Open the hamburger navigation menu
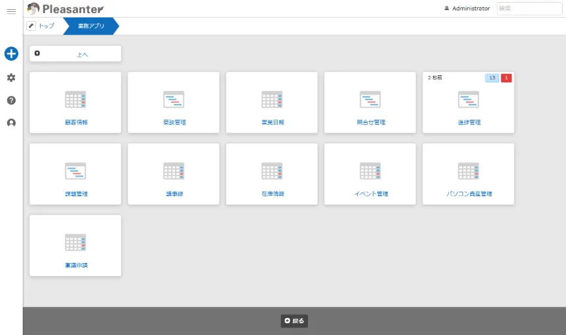 [x=11, y=12]
